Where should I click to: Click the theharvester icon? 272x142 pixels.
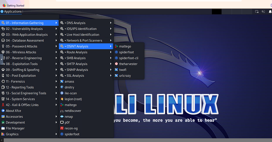[116, 64]
